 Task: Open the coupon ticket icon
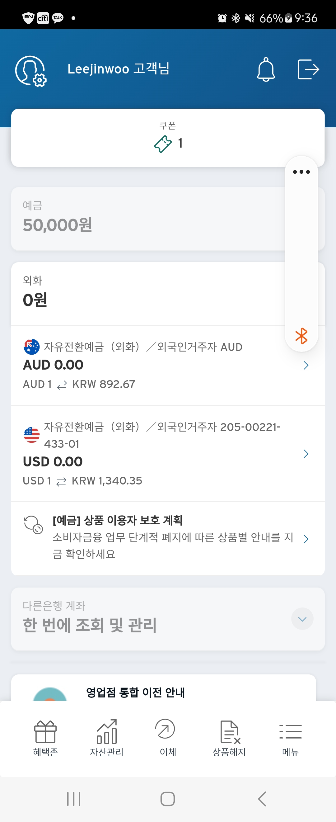[x=163, y=144]
